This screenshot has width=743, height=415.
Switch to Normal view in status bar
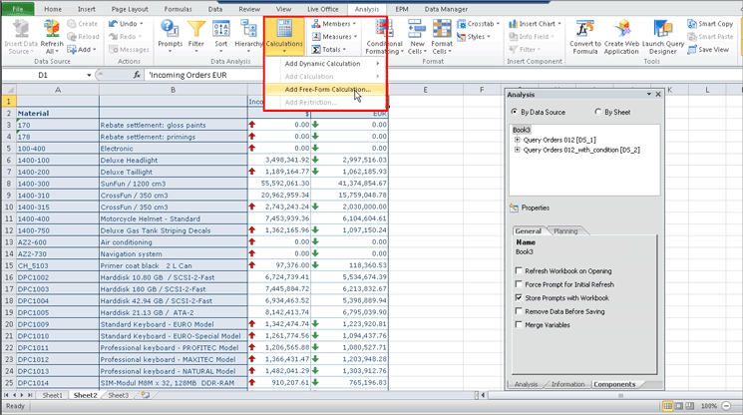pos(667,406)
